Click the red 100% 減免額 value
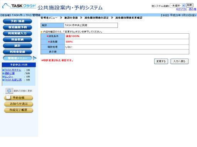Image resolution: width=197 pixels, height=147 pixels. [69, 42]
